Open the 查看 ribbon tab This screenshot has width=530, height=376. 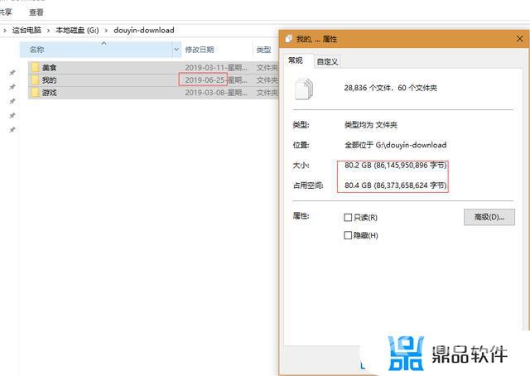point(36,12)
